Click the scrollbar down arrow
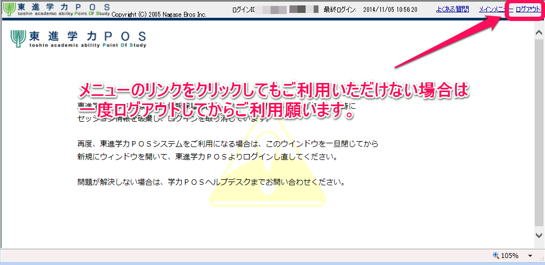Viewport: 545px width, 265px height. click(x=539, y=235)
